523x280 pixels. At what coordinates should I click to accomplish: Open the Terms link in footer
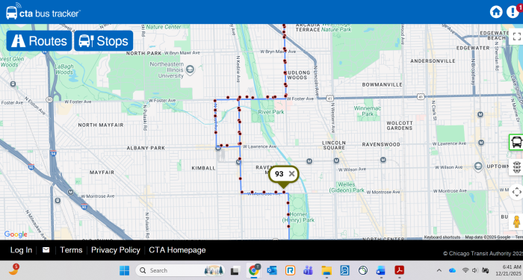[71, 250]
